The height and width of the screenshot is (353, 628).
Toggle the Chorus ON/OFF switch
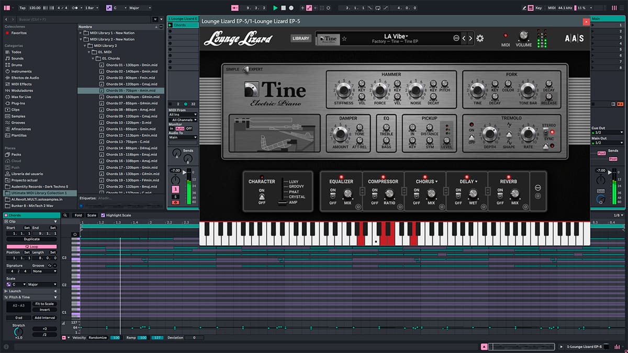tap(416, 197)
